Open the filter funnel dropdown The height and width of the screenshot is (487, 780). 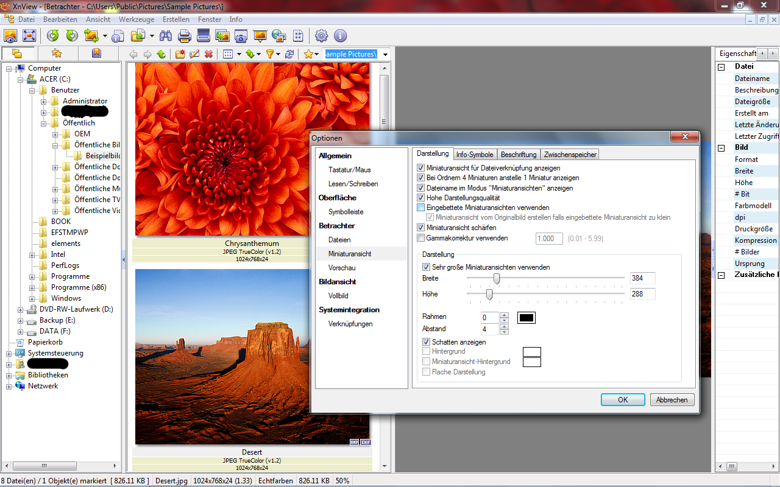pyautogui.click(x=278, y=54)
